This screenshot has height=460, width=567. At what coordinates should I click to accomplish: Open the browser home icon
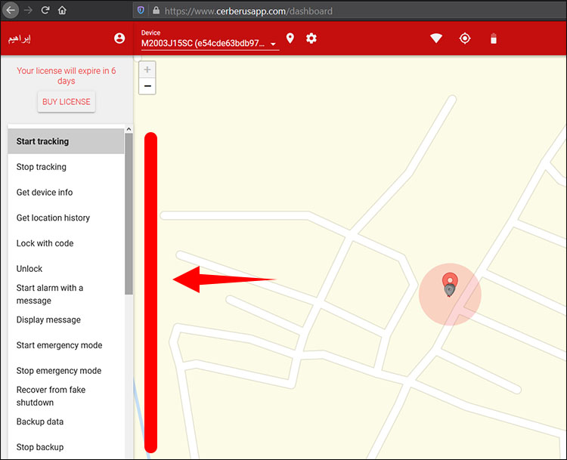62,10
